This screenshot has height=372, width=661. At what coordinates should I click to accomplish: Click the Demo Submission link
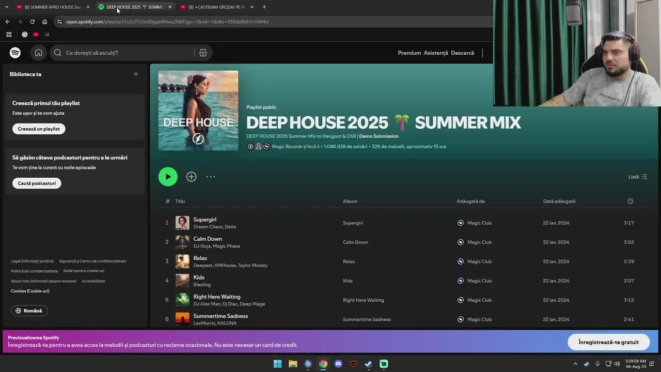point(379,136)
